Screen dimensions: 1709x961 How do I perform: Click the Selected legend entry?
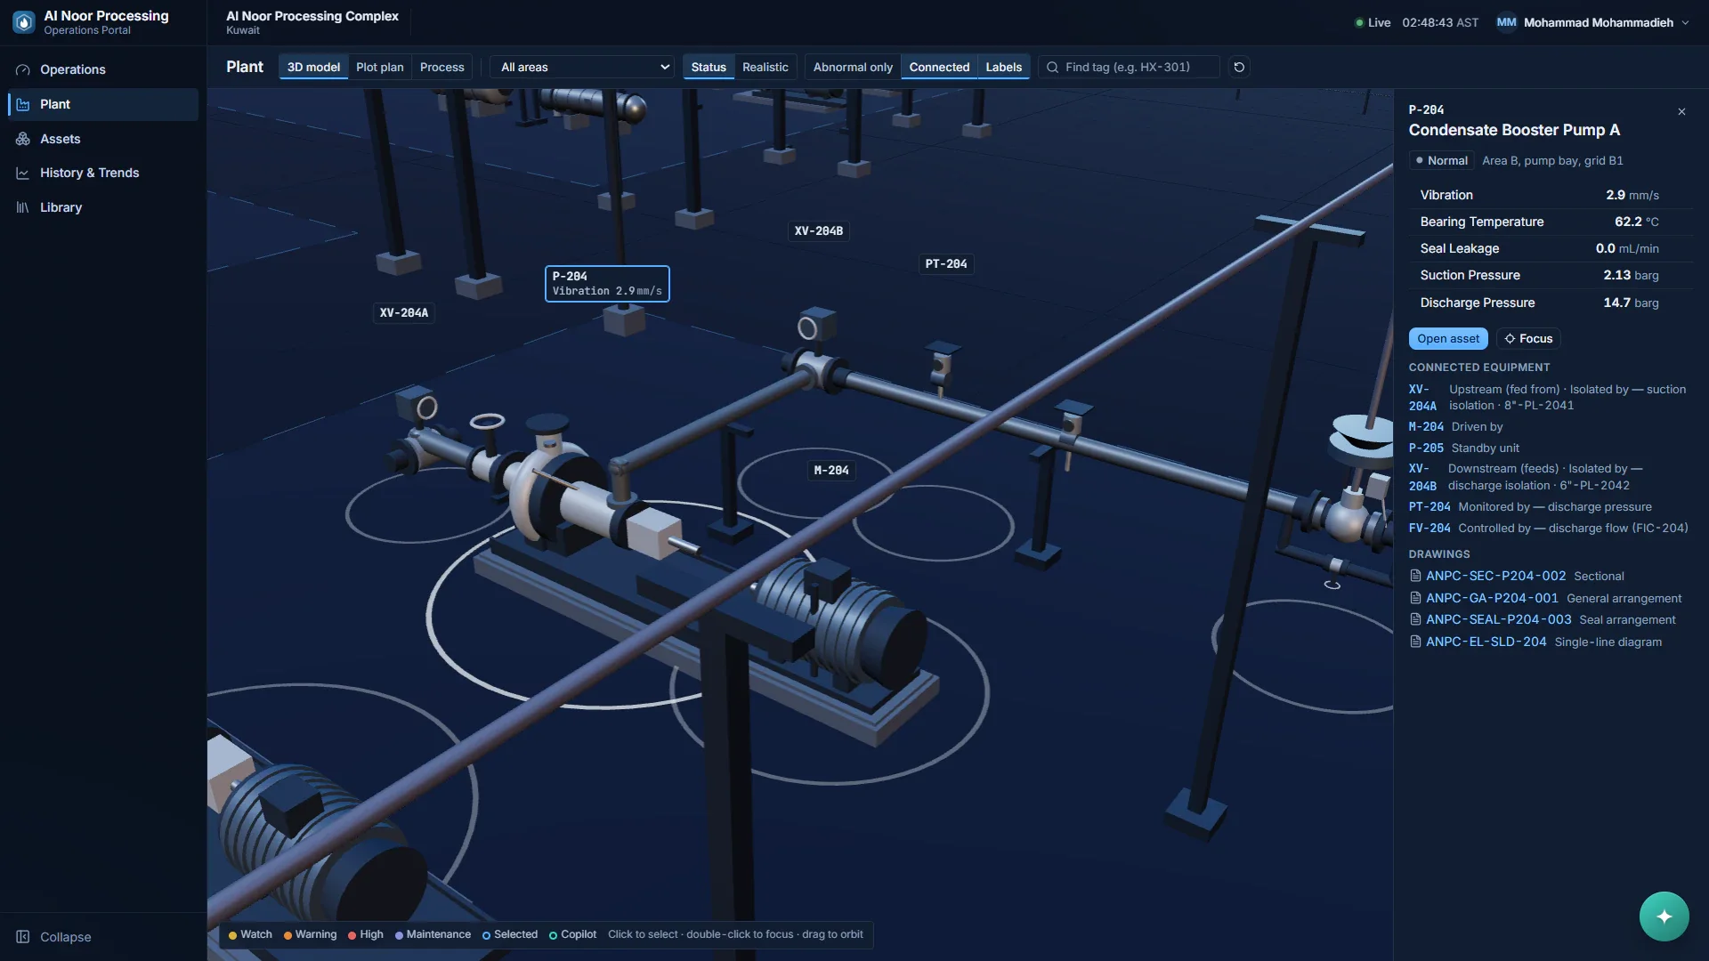(510, 934)
